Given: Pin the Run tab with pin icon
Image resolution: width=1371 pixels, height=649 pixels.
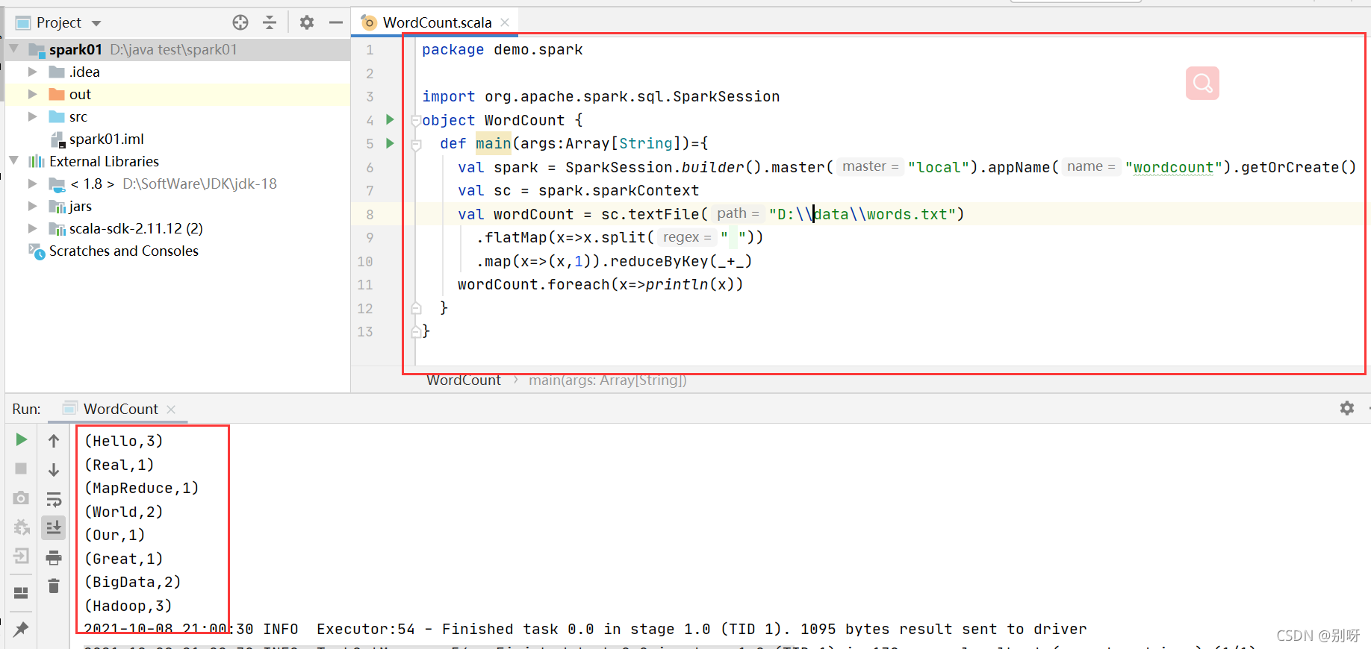Looking at the screenshot, I should point(21,629).
